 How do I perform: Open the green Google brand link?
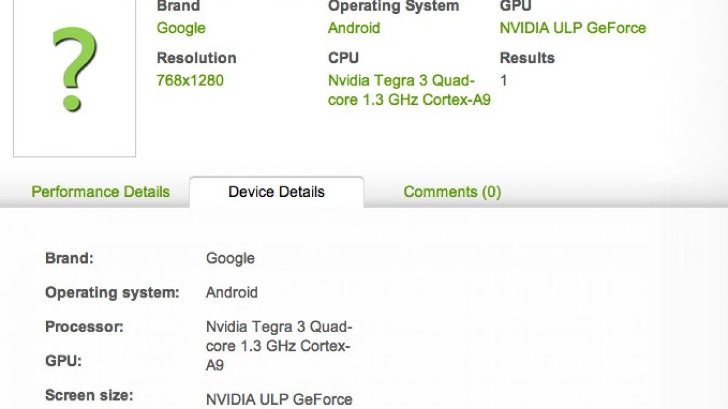(x=181, y=28)
